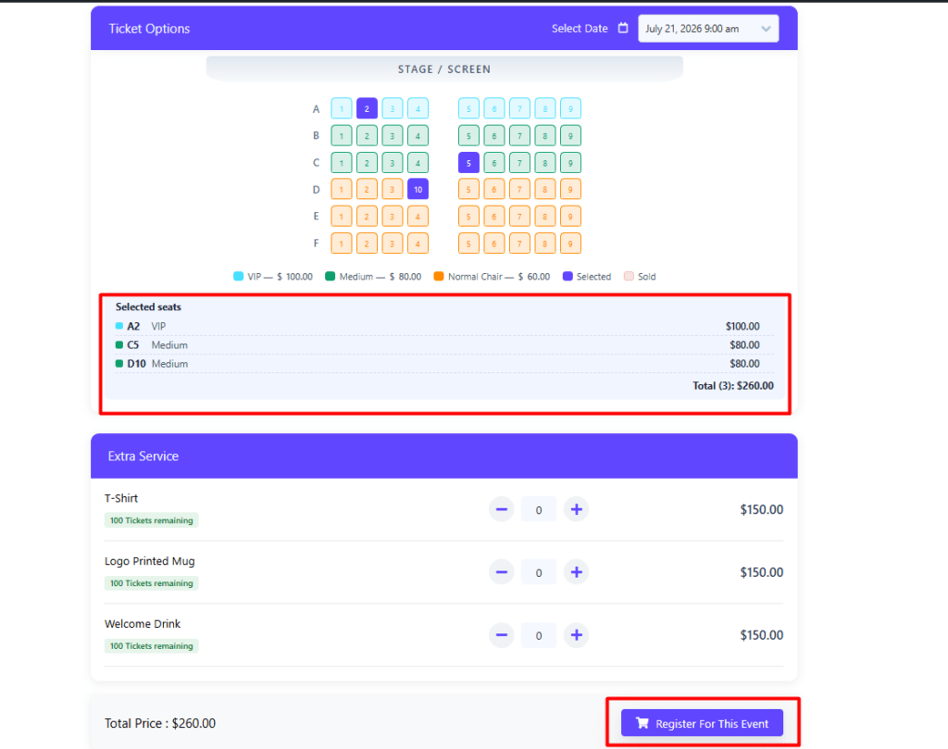Select VIP seat A1

pyautogui.click(x=342, y=109)
